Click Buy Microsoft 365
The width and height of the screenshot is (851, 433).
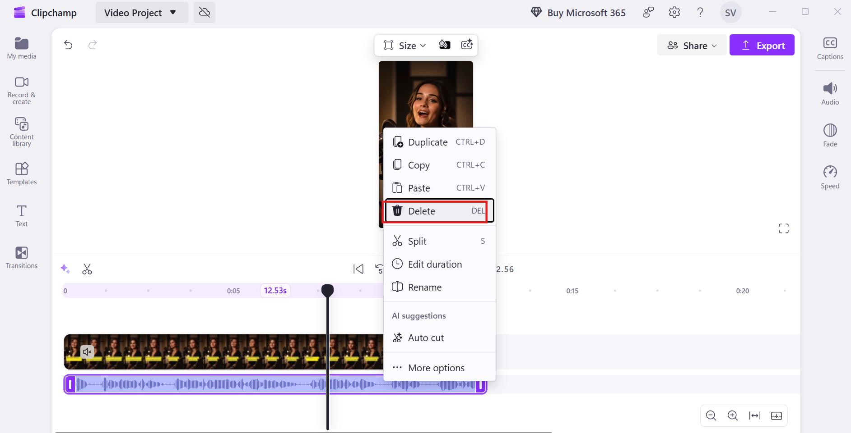pyautogui.click(x=578, y=13)
